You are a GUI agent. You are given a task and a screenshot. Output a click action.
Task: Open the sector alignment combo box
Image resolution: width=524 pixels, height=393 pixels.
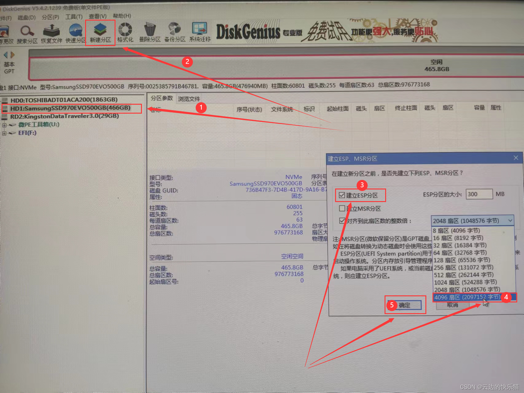[x=472, y=220]
